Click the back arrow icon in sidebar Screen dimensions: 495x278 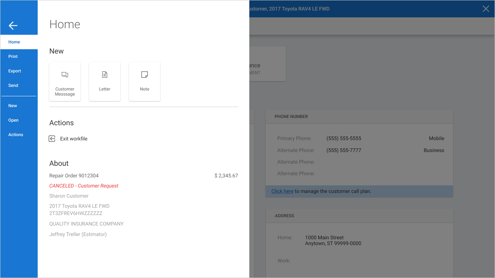13,25
